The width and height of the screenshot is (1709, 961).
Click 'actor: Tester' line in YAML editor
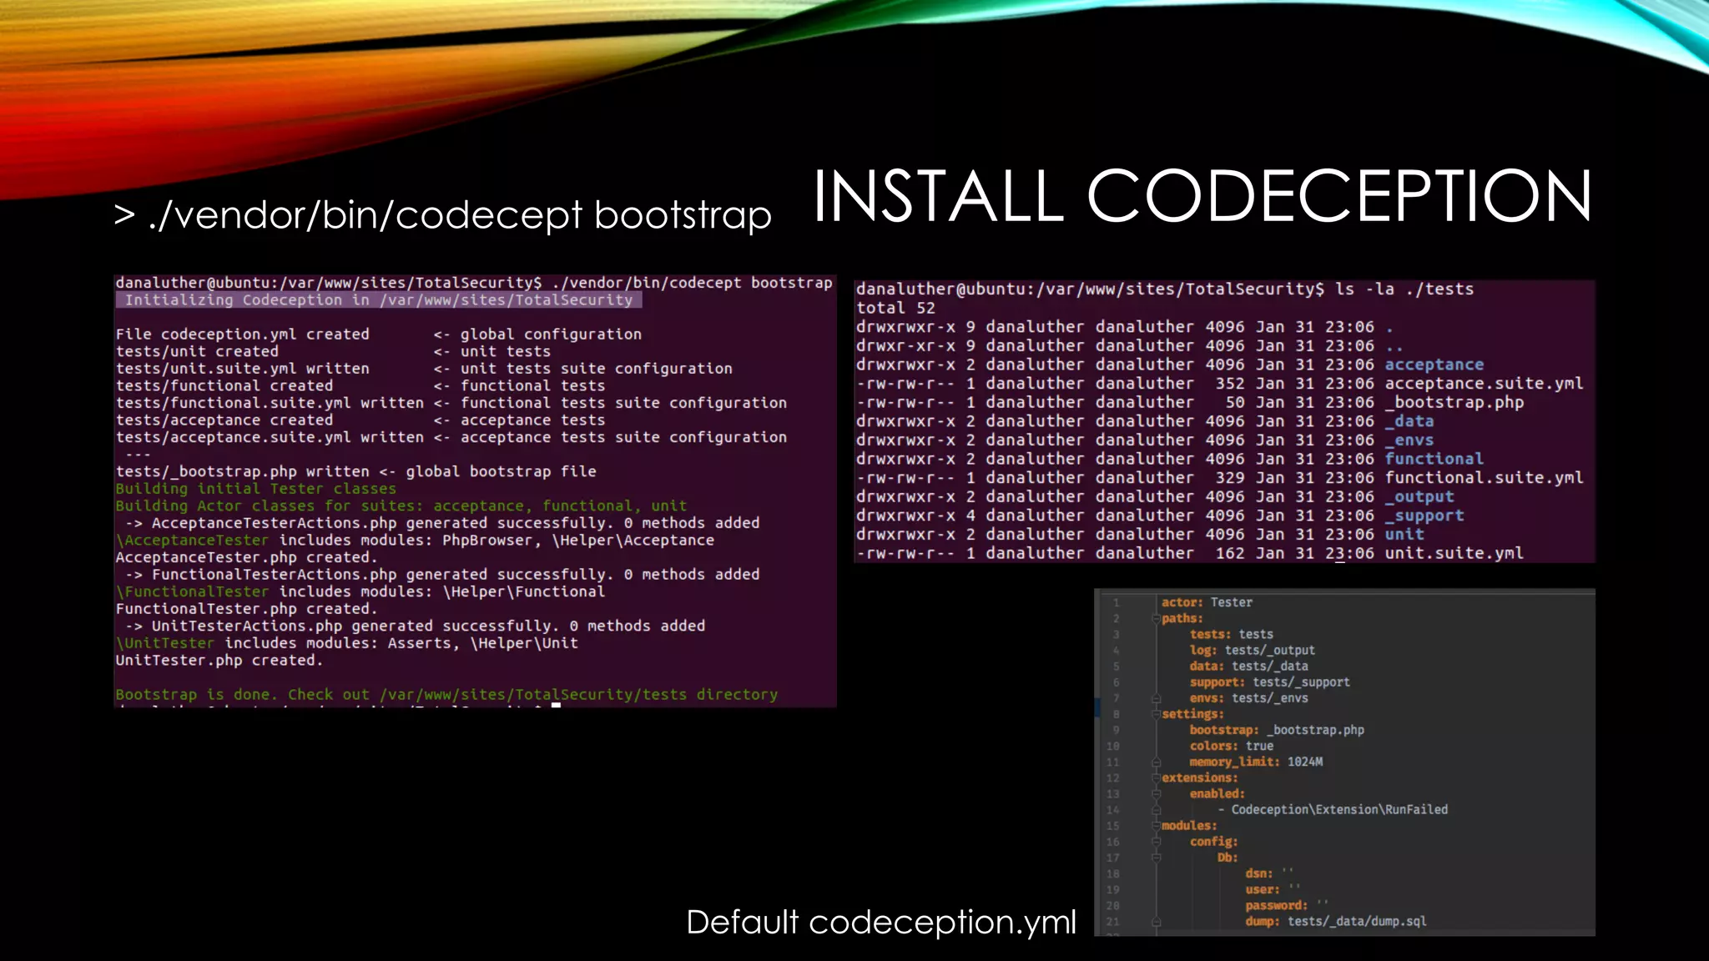[x=1207, y=602]
